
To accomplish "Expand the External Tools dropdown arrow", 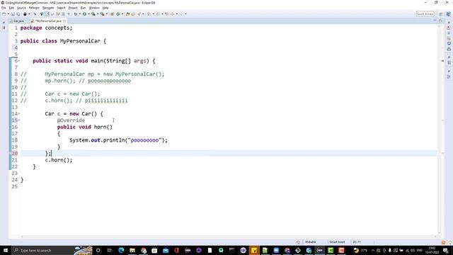I will pos(107,14).
